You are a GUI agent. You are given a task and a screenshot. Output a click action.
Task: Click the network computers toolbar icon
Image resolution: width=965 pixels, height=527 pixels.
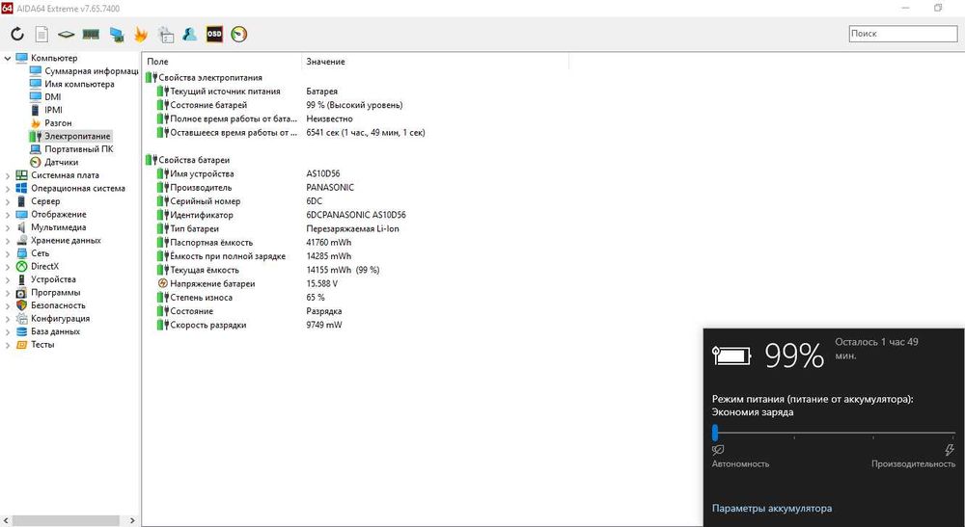(x=117, y=35)
